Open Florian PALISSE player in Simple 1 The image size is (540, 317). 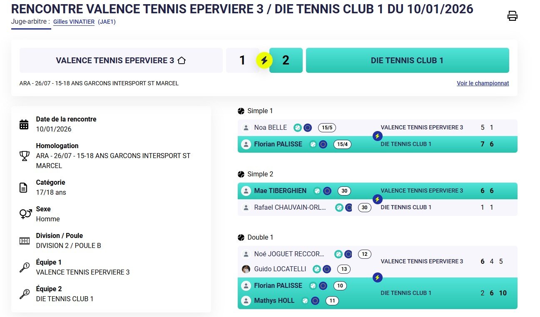point(278,144)
